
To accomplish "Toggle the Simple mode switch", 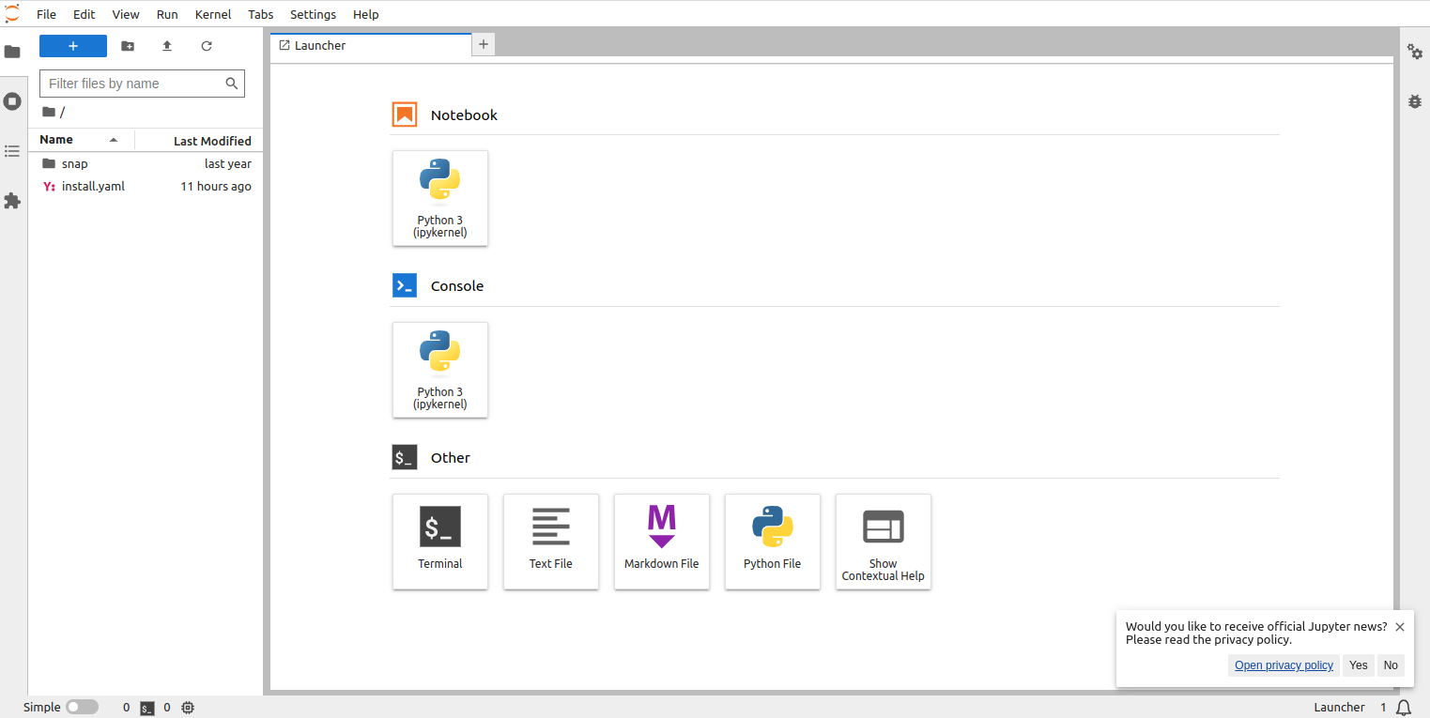I will coord(82,707).
